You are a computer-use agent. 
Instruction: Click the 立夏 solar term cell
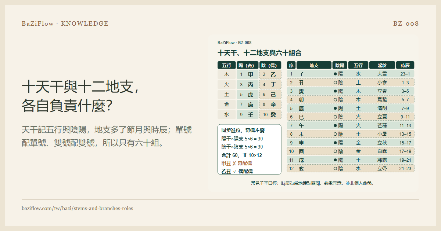click(x=382, y=117)
